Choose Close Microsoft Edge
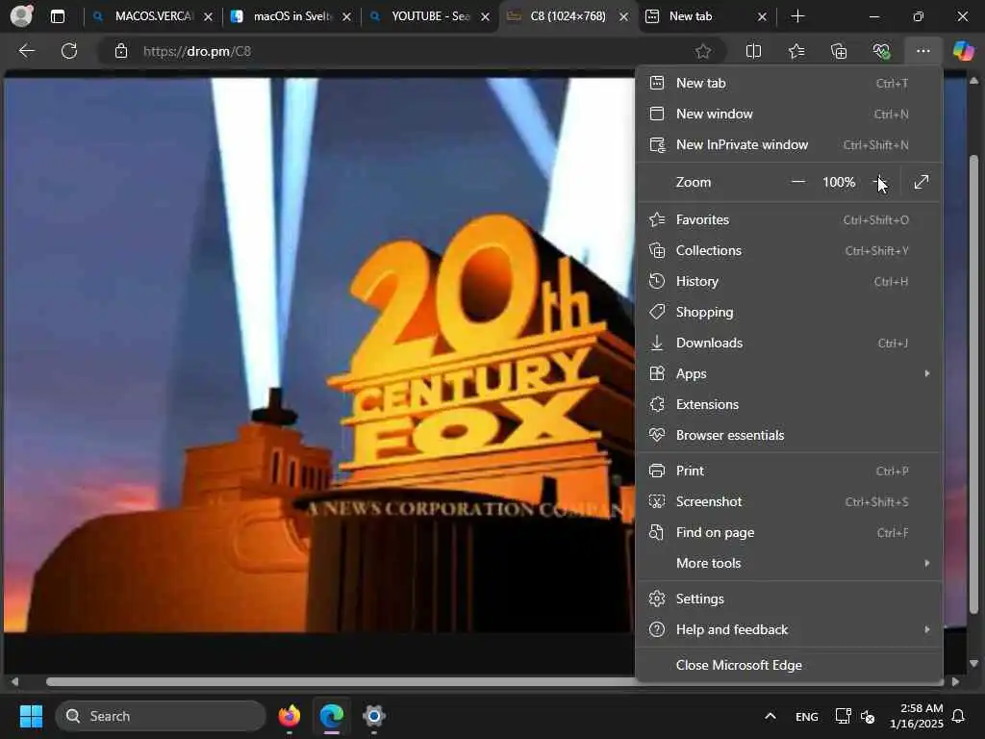Viewport: 985px width, 739px height. 789,666
